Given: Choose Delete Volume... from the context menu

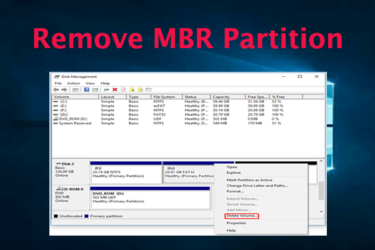Looking at the screenshot, I should (241, 216).
